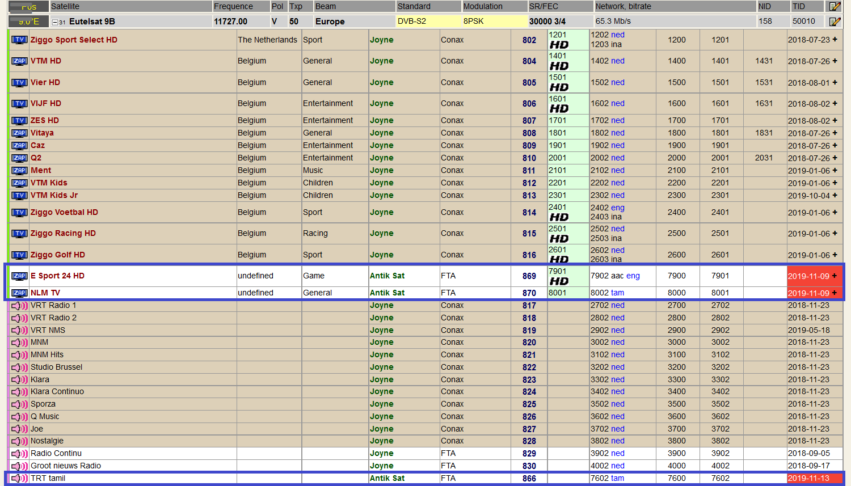Click the TV icon beside Ziggo Voetbal HD
Viewport: 851px width, 486px height.
[20, 212]
